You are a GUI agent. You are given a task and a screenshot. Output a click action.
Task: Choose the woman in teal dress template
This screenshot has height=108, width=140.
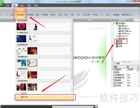32,39
